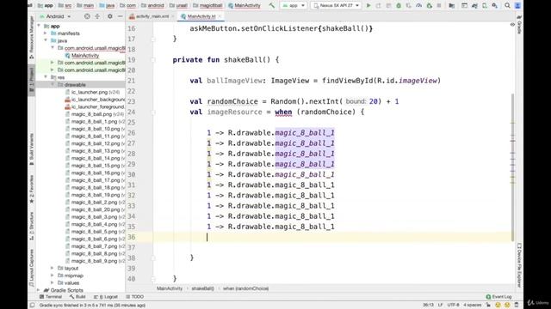This screenshot has width=551, height=309.
Task: Open the app run configuration dropdown
Action: click(294, 6)
